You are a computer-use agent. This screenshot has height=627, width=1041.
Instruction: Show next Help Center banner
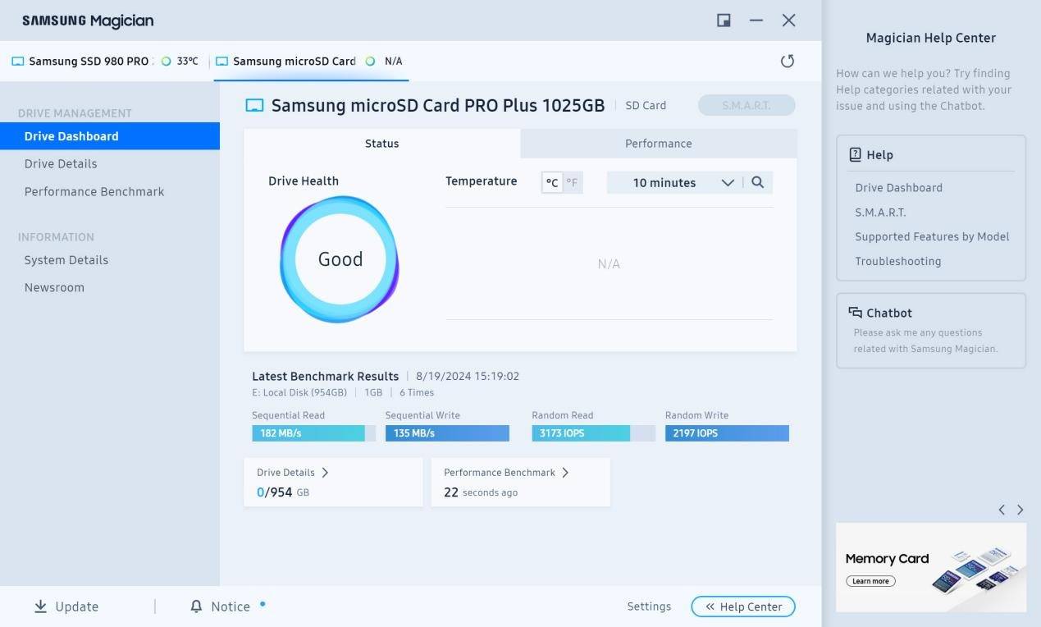coord(1020,510)
